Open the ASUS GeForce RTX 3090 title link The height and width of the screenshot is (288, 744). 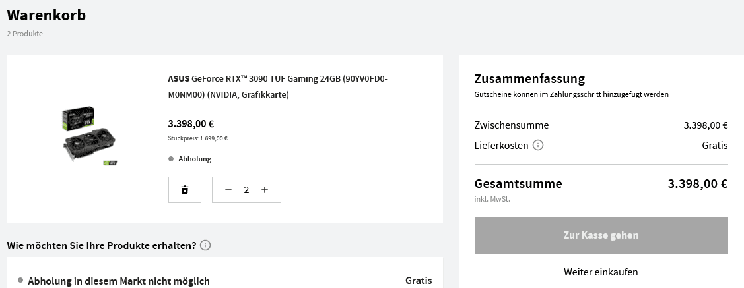(x=278, y=86)
